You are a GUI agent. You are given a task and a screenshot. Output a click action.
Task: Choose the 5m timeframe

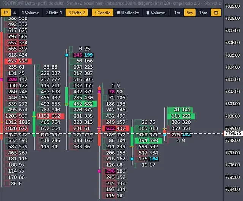[x=189, y=13]
